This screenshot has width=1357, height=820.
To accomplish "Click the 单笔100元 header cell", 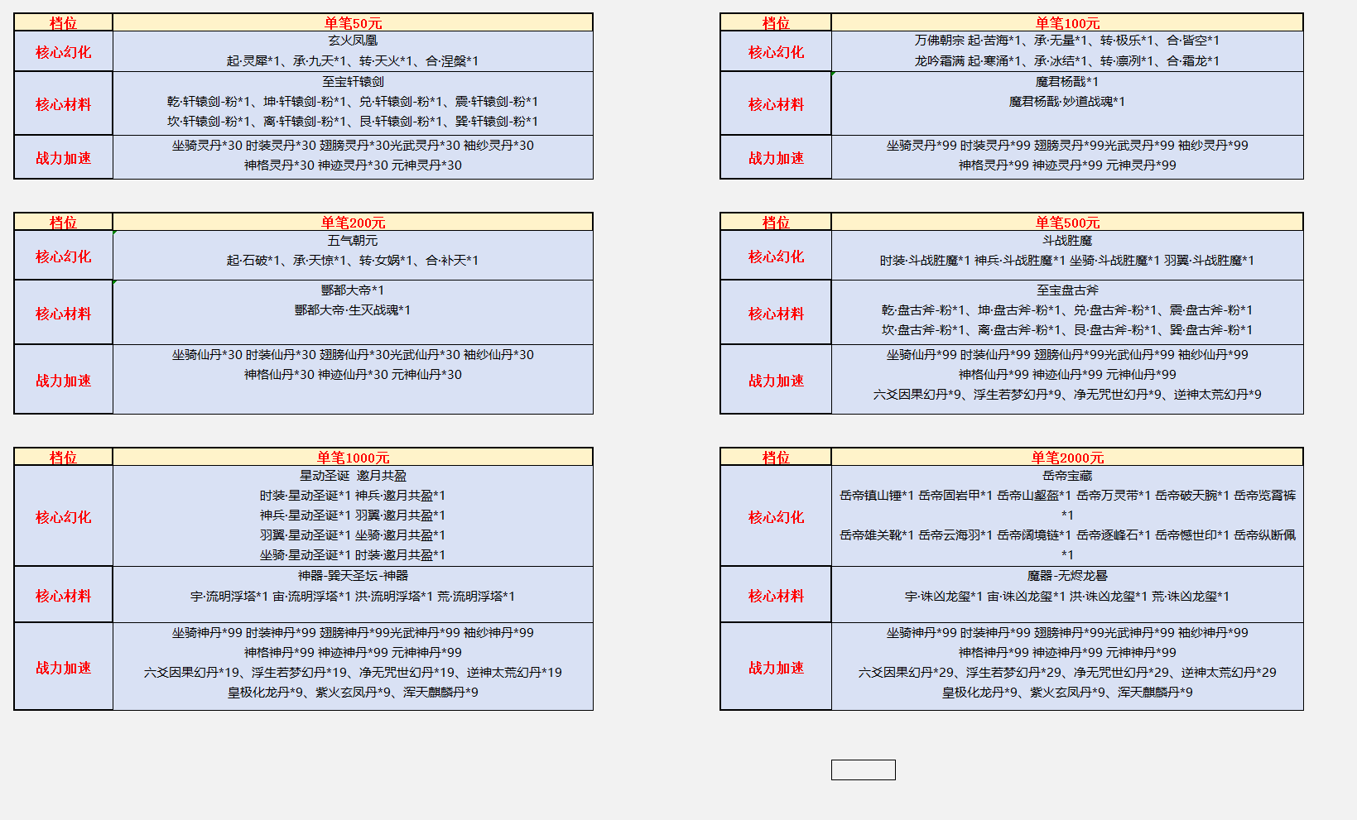I will 1066,23.
